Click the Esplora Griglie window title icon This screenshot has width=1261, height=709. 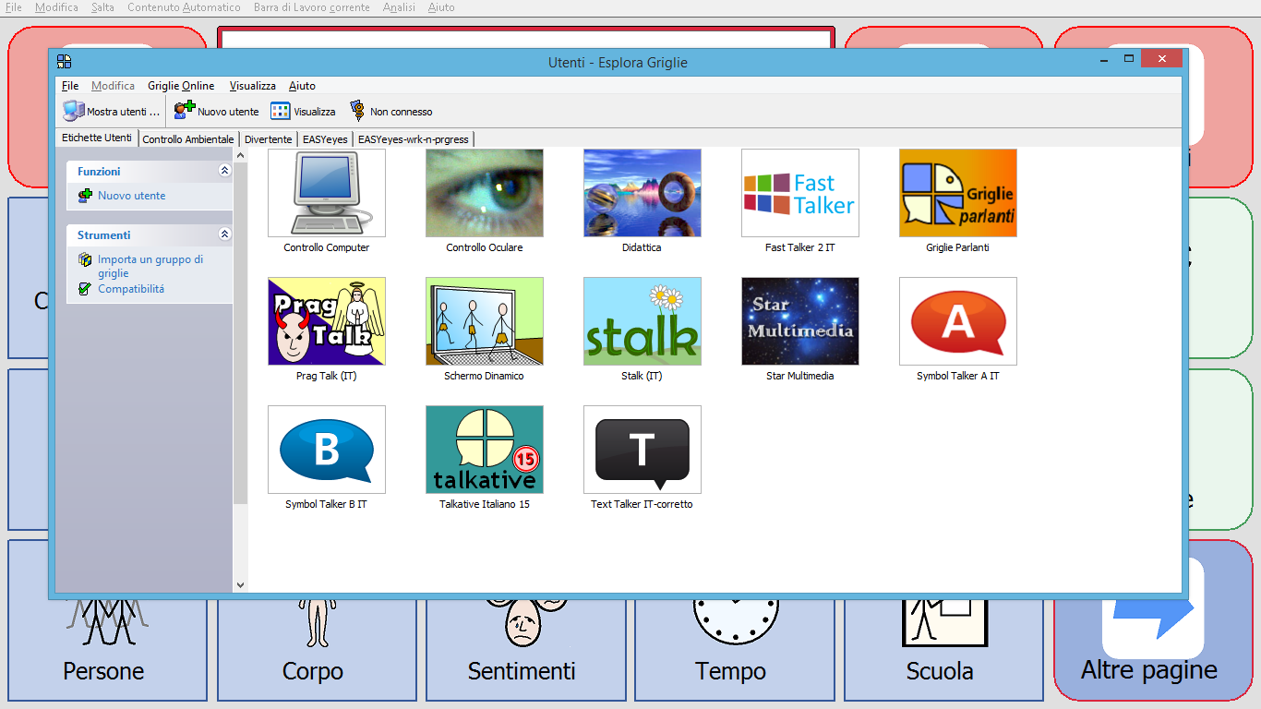click(64, 62)
